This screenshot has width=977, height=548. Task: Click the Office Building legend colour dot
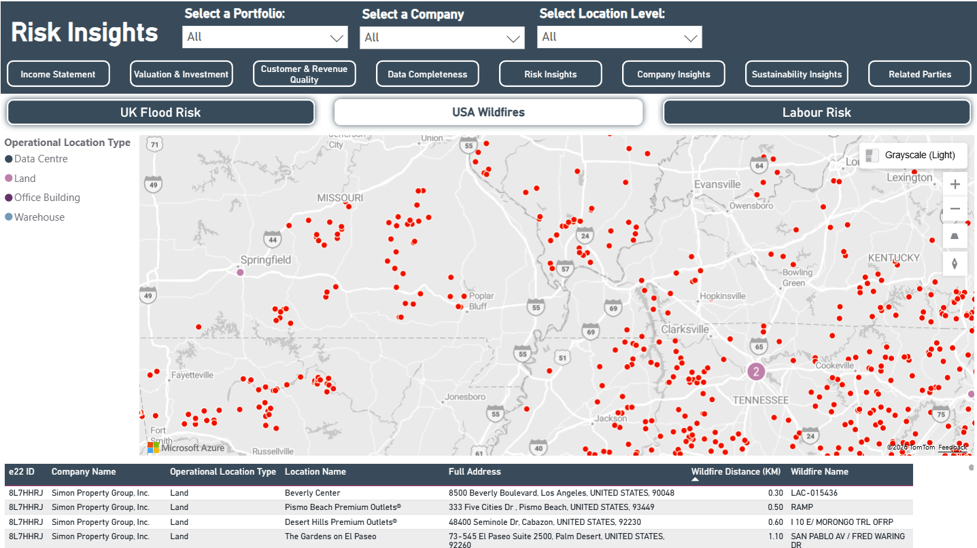coord(9,198)
